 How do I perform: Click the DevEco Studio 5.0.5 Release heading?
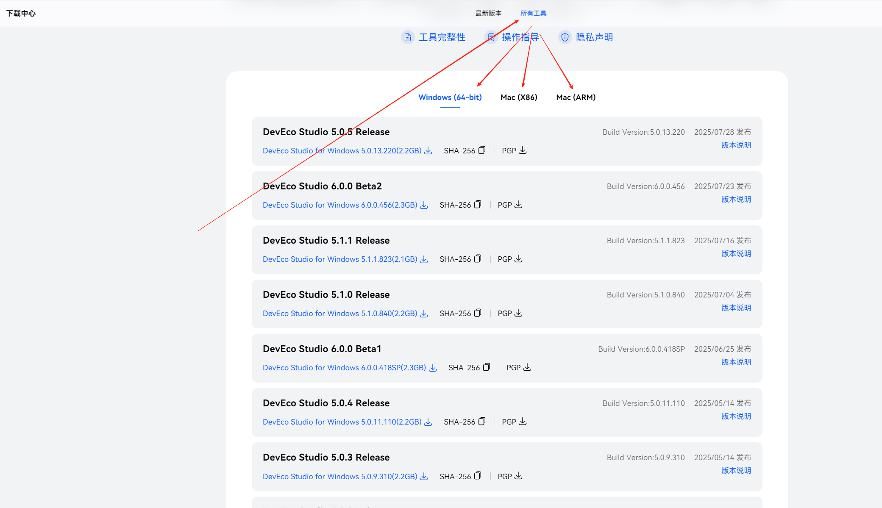pos(326,132)
